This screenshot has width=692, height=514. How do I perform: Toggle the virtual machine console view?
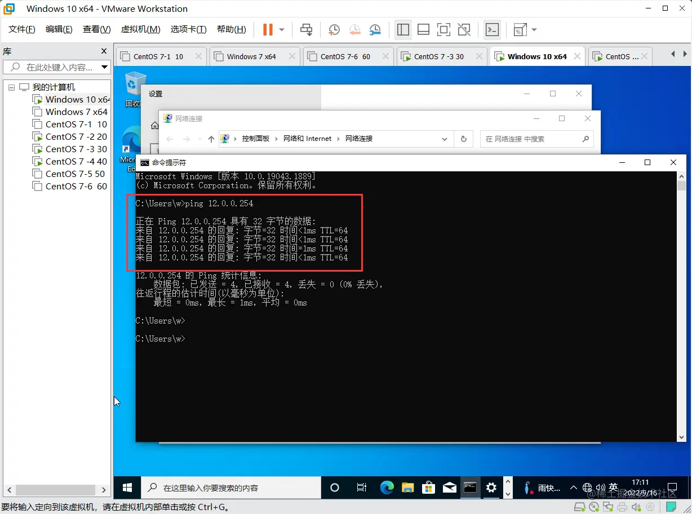click(x=492, y=29)
